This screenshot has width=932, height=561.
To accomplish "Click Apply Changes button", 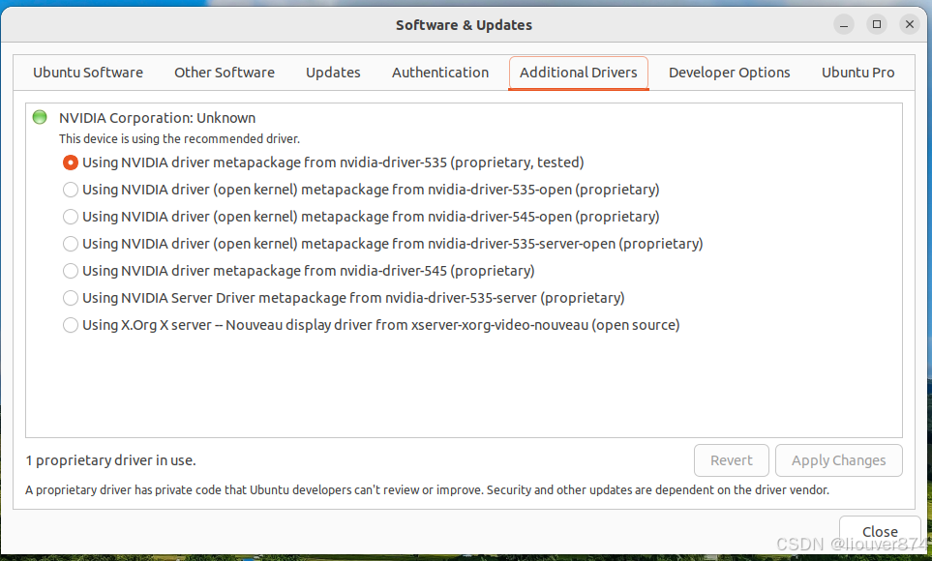I will [839, 460].
